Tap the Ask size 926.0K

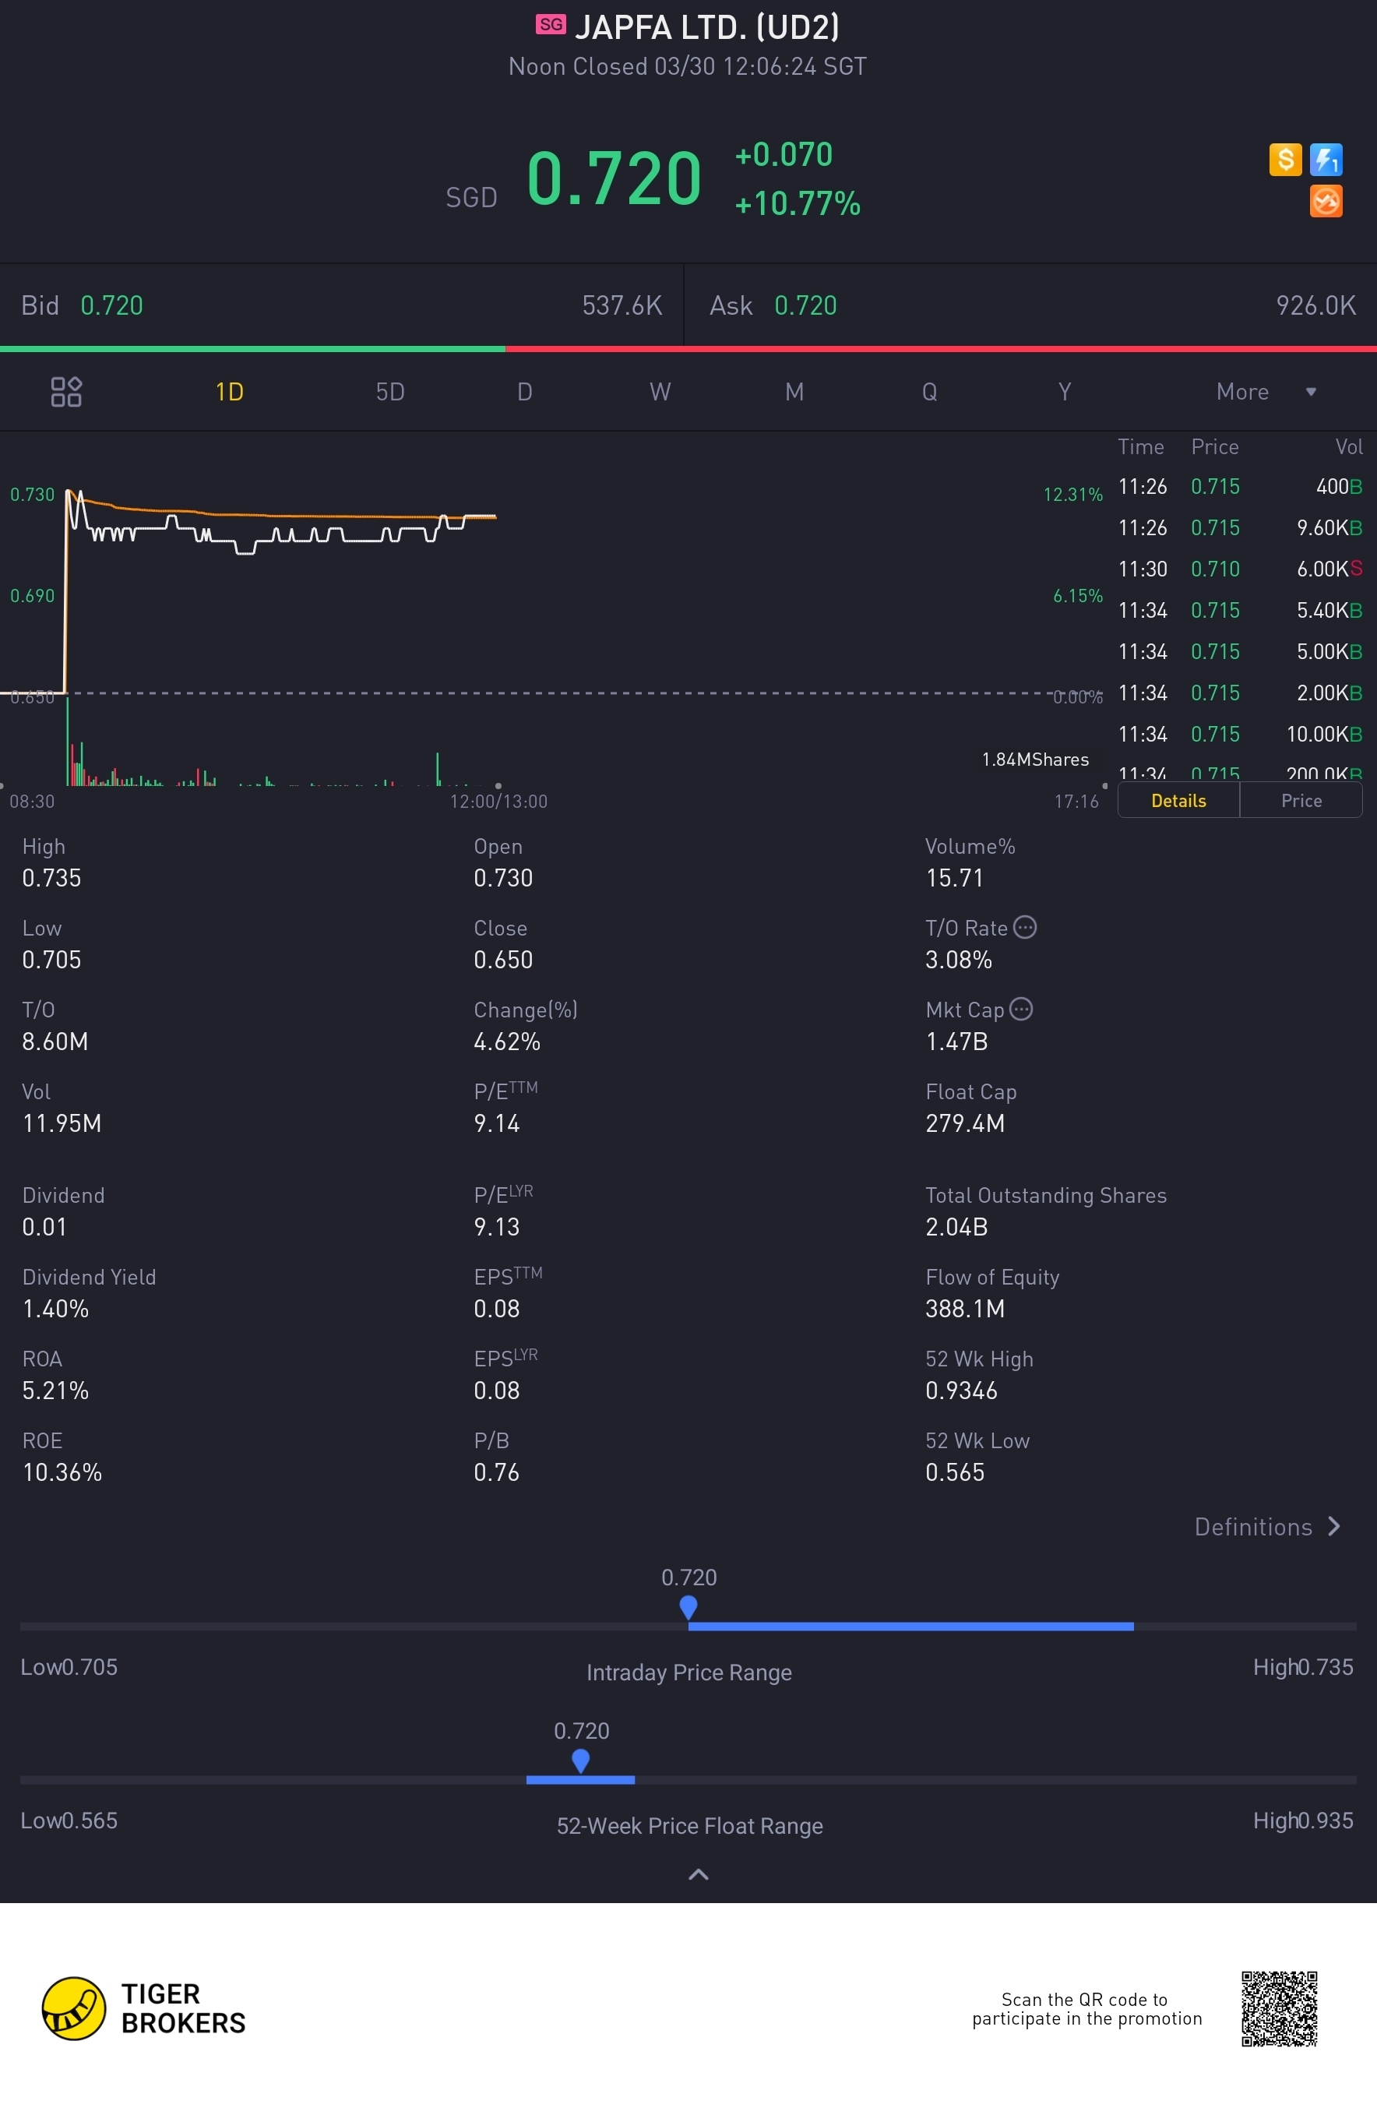click(1315, 305)
